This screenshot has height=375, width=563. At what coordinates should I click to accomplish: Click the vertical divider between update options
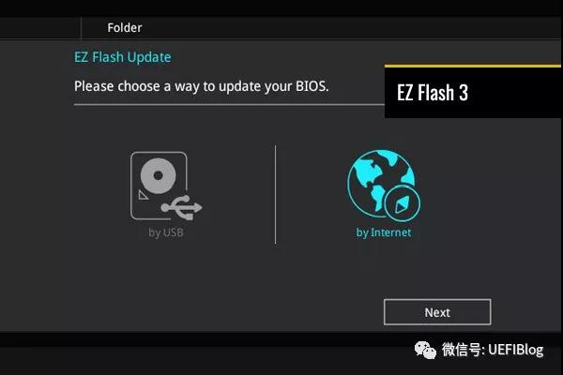coord(275,195)
